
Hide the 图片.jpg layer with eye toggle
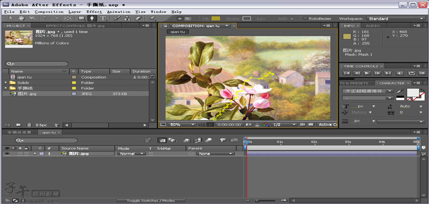coord(6,154)
